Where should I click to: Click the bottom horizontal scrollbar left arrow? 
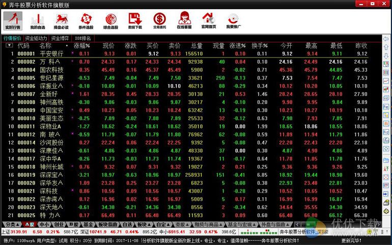point(297,224)
